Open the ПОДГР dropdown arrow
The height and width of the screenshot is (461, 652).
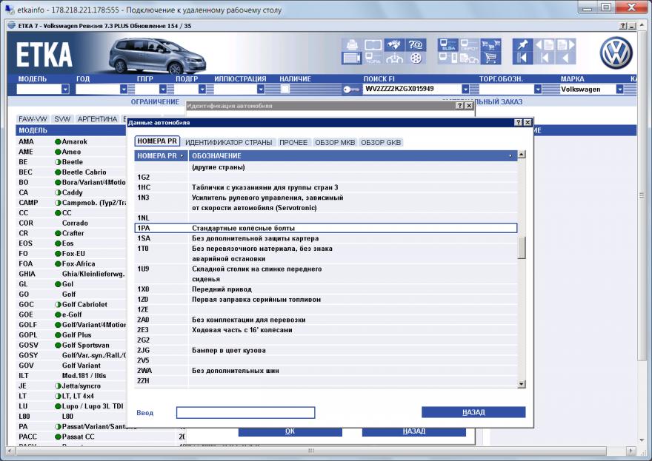202,89
